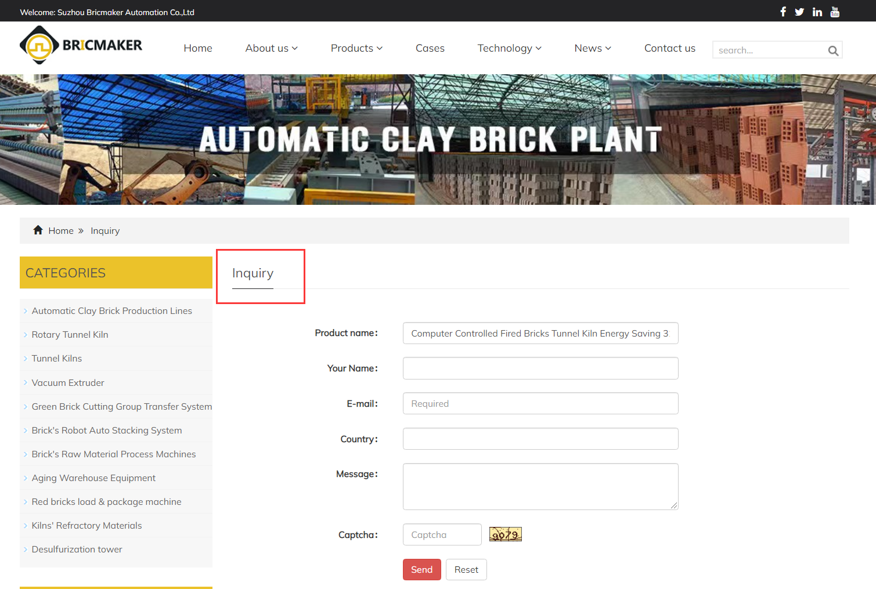Image resolution: width=876 pixels, height=589 pixels.
Task: Click the Bricmaker logo
Action: [81, 45]
